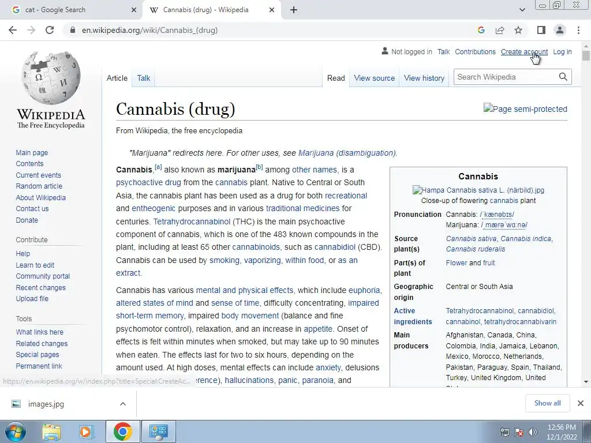Open the Chrome profile avatar
Screen dimensions: 591x443
pyautogui.click(x=560, y=30)
